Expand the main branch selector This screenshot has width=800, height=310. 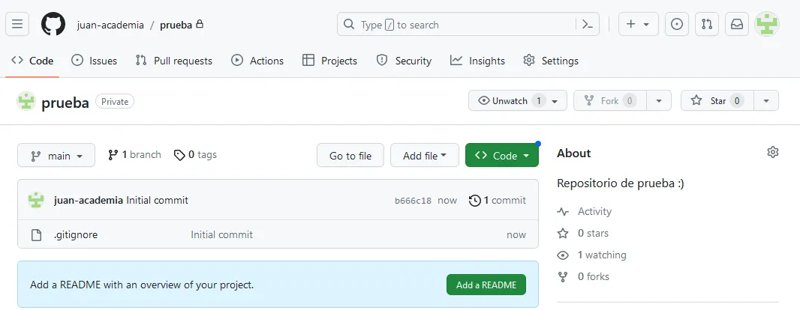click(x=56, y=156)
